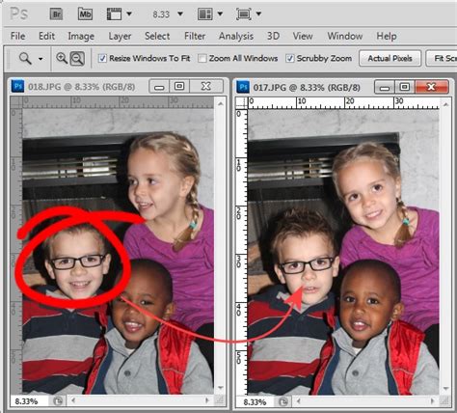Click the Ps icon in 018.JPG window
This screenshot has width=457, height=413.
(x=18, y=87)
